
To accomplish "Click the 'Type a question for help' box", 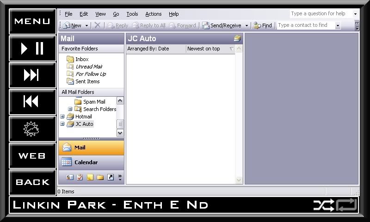I will pos(321,14).
